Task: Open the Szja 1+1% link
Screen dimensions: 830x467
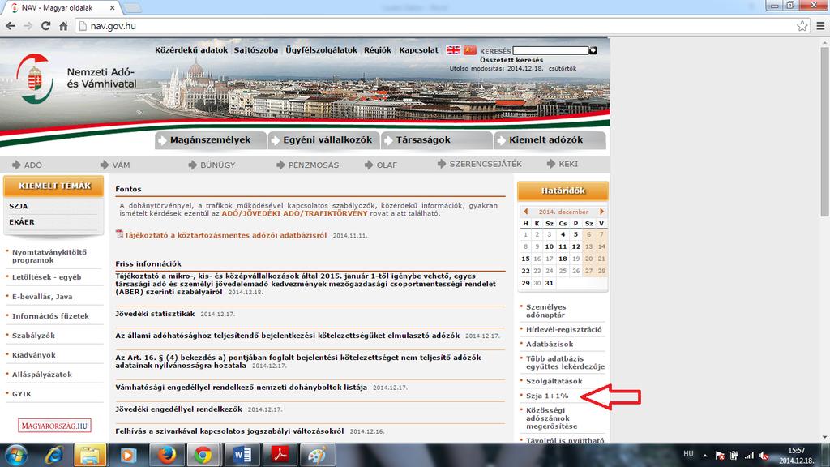Action: pyautogui.click(x=547, y=396)
